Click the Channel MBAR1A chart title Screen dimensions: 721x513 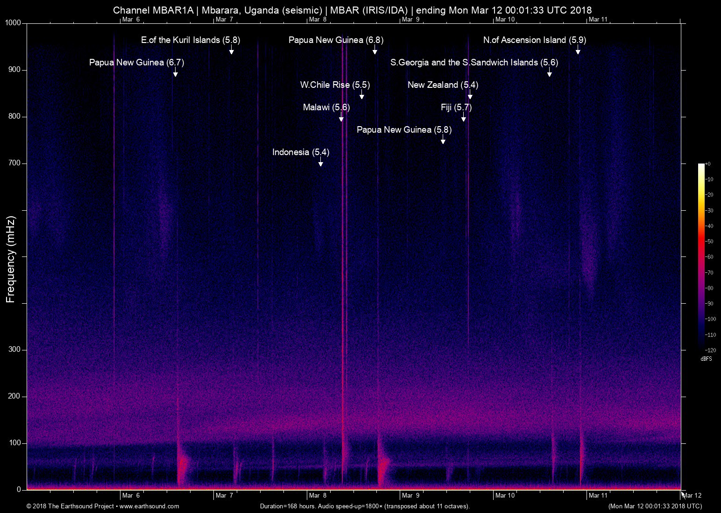352,10
